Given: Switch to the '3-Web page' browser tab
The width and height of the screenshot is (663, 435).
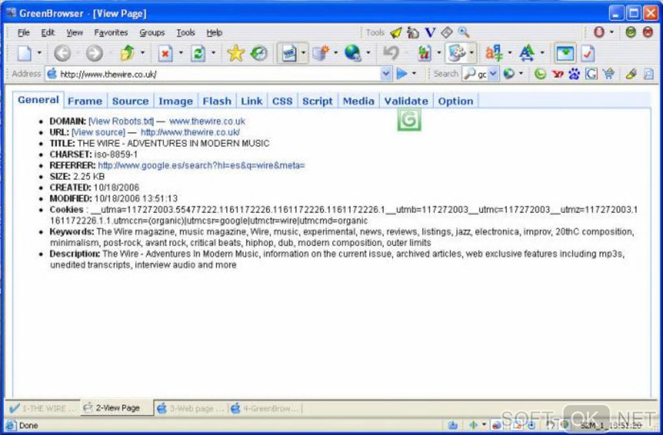Looking at the screenshot, I should (x=191, y=408).
